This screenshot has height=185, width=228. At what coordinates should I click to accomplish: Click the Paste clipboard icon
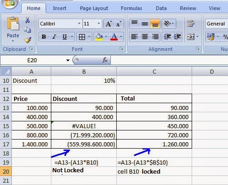13,24
